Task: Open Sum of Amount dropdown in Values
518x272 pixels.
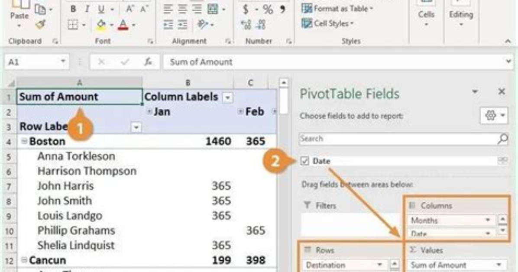Action: (498, 265)
